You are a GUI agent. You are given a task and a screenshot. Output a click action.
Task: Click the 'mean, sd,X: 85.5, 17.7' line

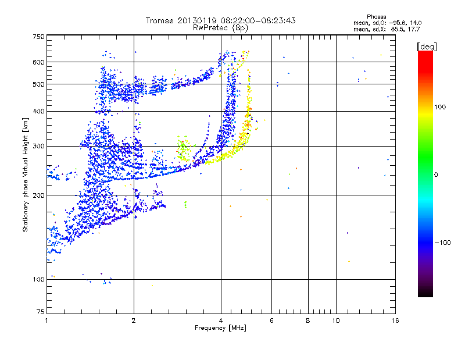click(x=387, y=29)
